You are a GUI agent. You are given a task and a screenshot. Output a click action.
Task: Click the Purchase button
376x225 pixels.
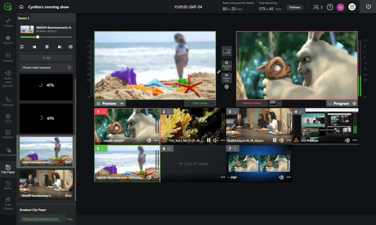tap(294, 7)
